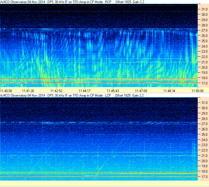Screen dimensions: 209x187
Task: Click the 11:47:09 time label
Action: click(x=141, y=91)
